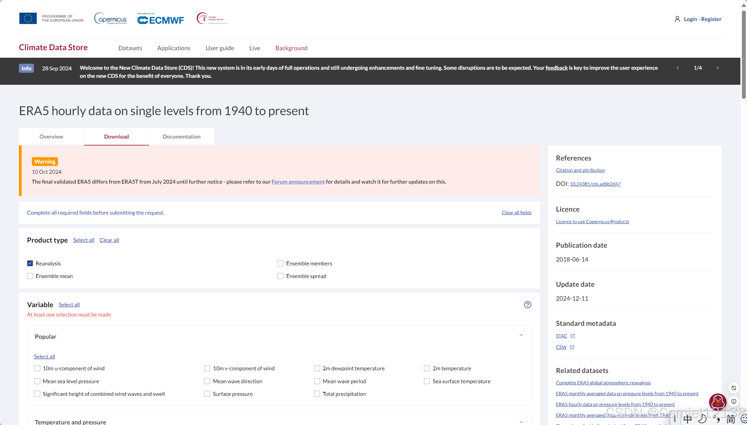Enable the 2m temperature variable
The height and width of the screenshot is (425, 747).
[x=427, y=368]
